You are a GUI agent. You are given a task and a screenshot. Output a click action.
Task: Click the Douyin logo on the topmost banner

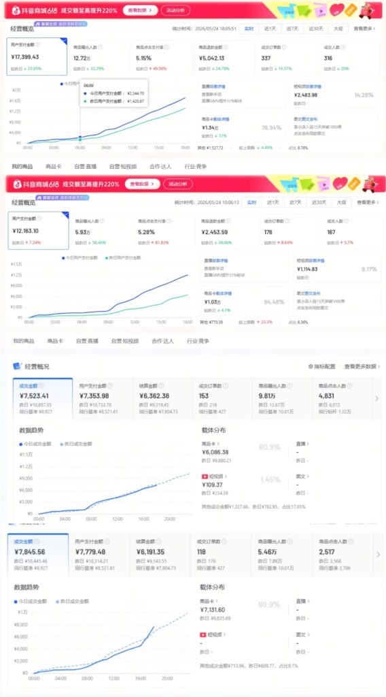click(15, 10)
